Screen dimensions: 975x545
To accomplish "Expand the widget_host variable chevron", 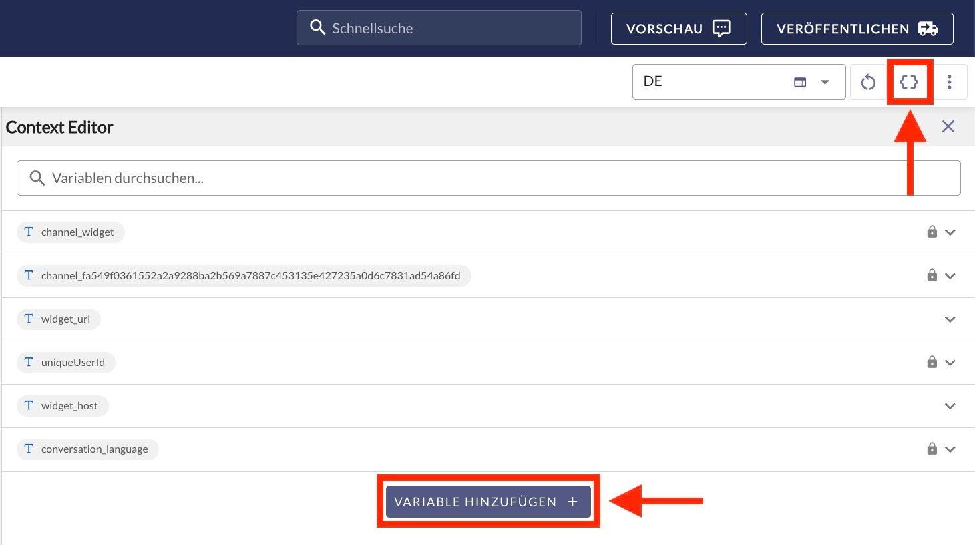I will [x=950, y=406].
